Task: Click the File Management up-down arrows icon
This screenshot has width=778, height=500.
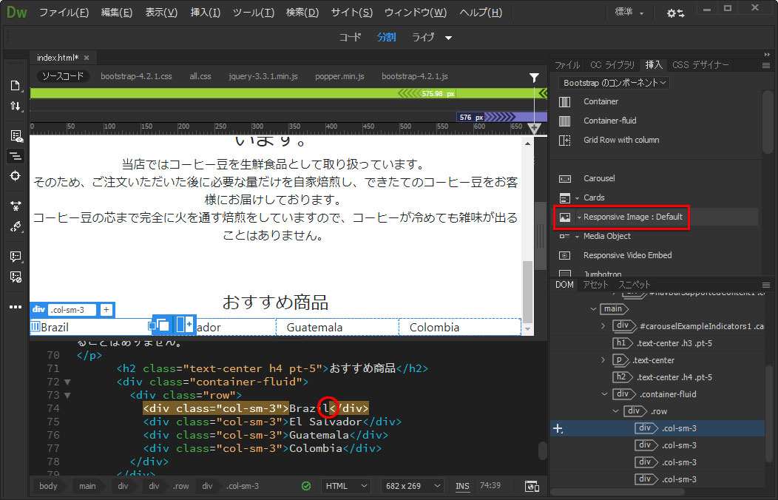Action: 16,107
